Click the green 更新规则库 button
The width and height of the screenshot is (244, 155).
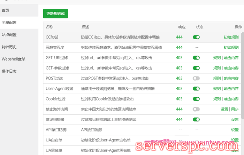click(55, 14)
